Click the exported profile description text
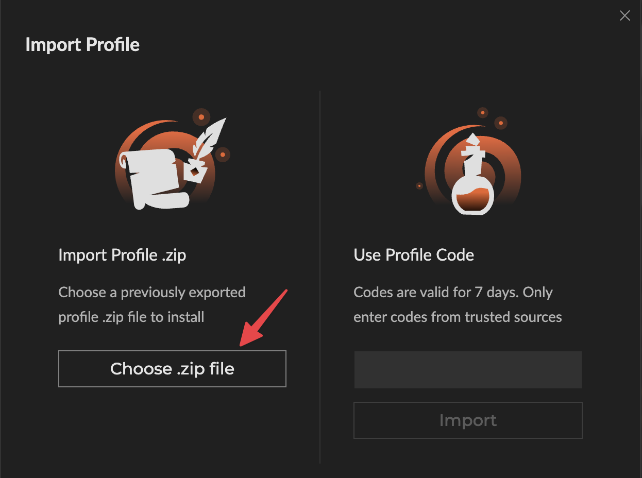 (152, 304)
